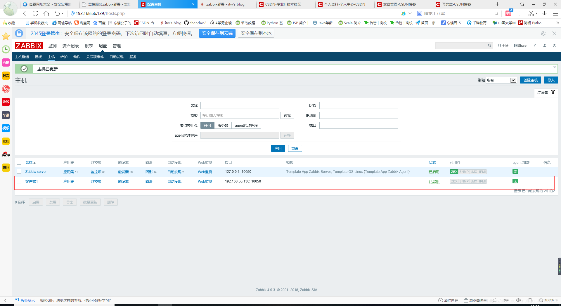Click 安全保存到本地 button
This screenshot has height=306, width=561.
pos(256,33)
